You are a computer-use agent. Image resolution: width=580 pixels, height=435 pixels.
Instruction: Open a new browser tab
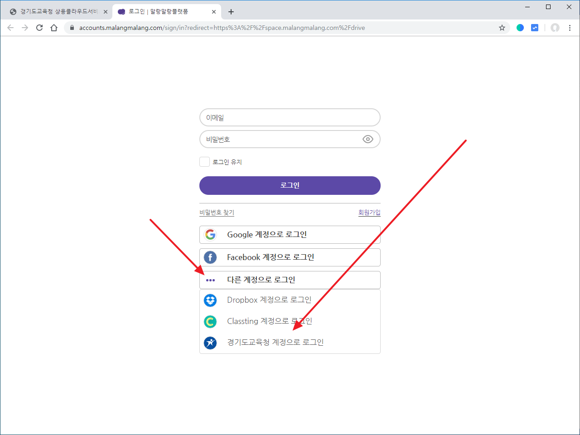(x=231, y=12)
